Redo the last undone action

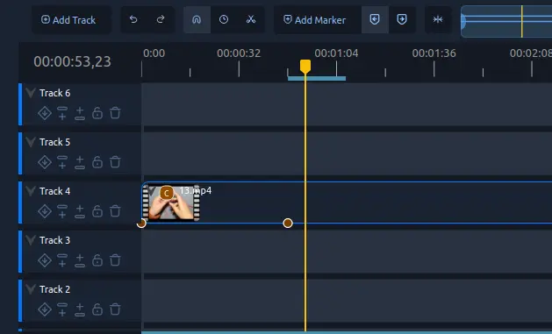[x=161, y=19]
